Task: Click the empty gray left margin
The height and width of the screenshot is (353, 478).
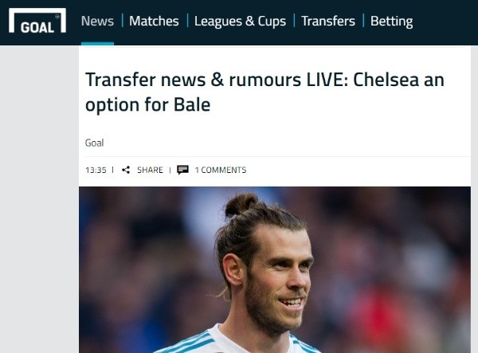Action: pyautogui.click(x=39, y=199)
